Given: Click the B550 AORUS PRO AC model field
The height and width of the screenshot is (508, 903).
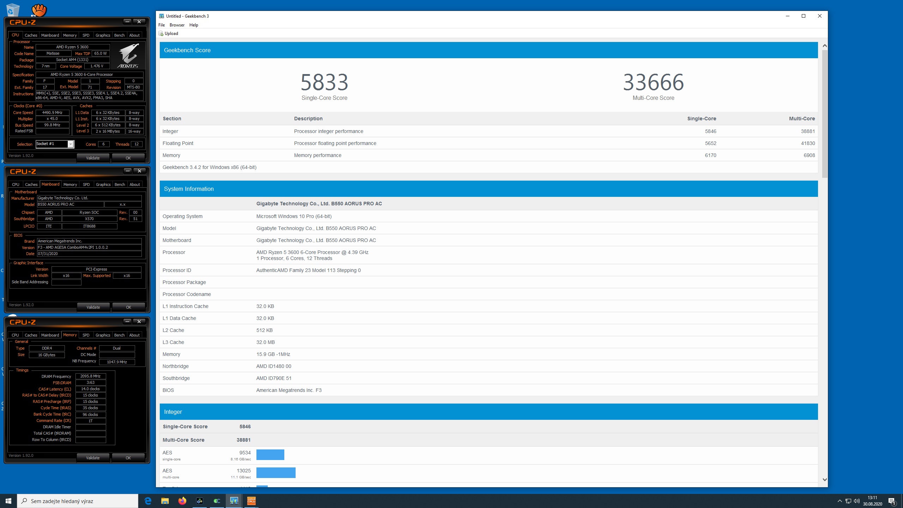Looking at the screenshot, I should (71, 204).
